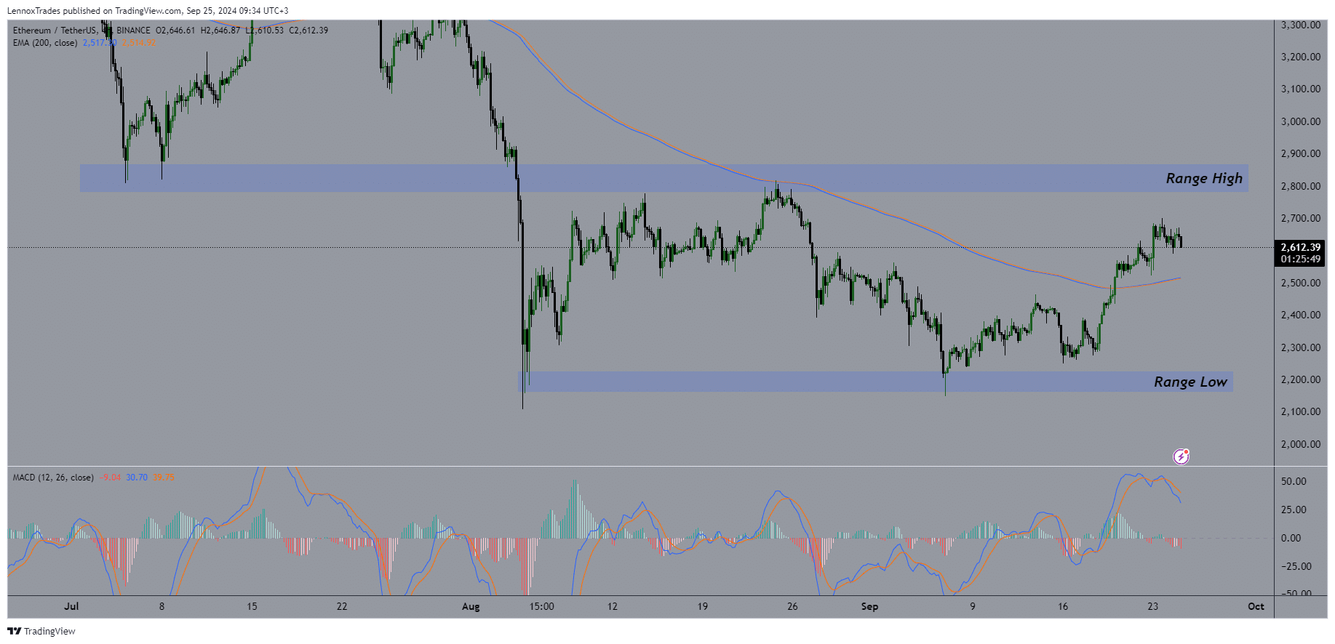Click the 2,000.00 price axis label
Viewport: 1335px width, 644px height.
point(1300,444)
